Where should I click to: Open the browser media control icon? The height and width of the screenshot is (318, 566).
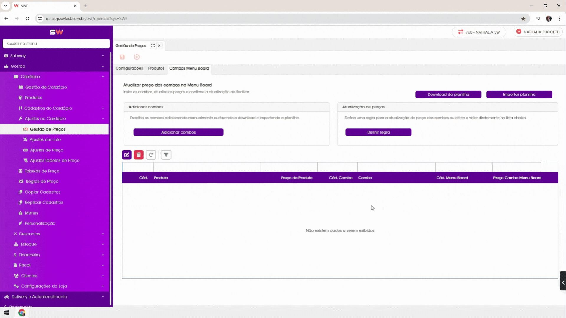coord(538,19)
